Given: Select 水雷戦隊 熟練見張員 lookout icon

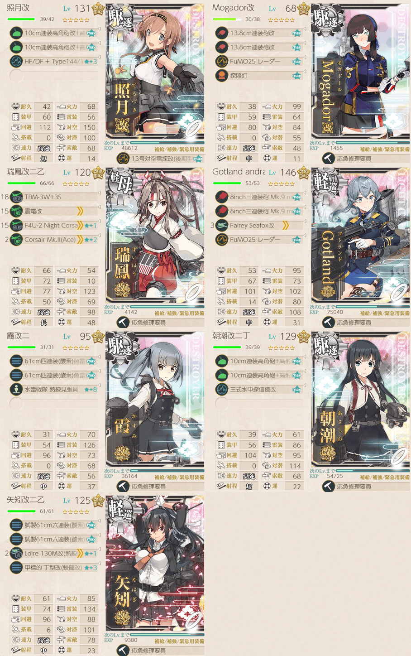Looking at the screenshot, I should pyautogui.click(x=16, y=389).
